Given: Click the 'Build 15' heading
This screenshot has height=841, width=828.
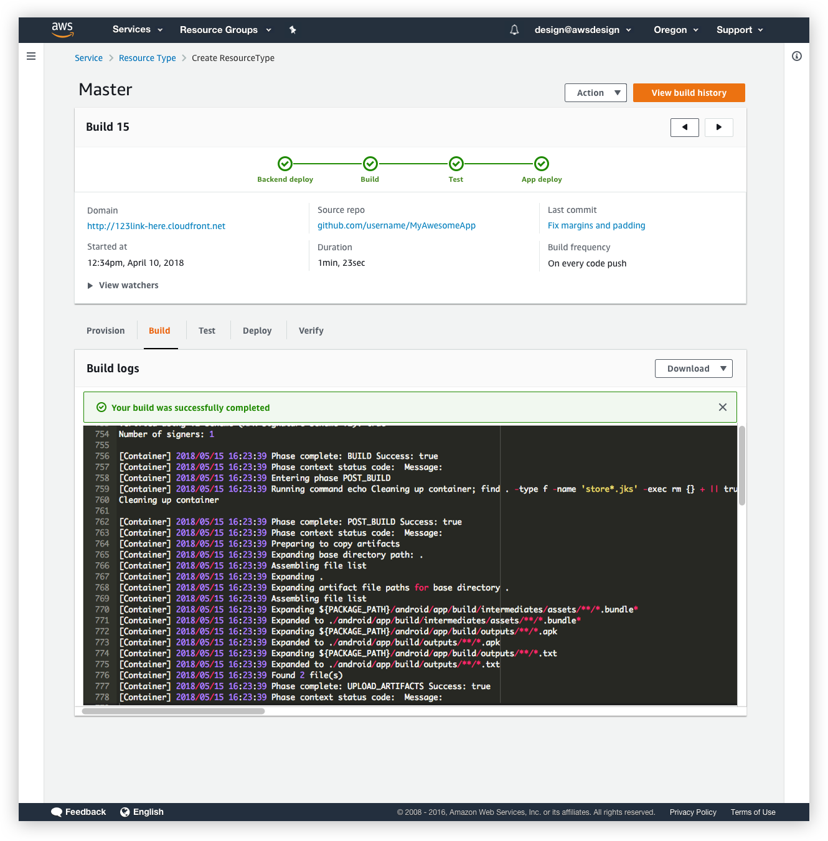Looking at the screenshot, I should pyautogui.click(x=108, y=127).
